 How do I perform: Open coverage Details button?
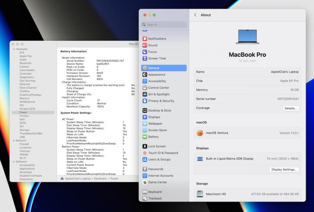click(x=290, y=108)
